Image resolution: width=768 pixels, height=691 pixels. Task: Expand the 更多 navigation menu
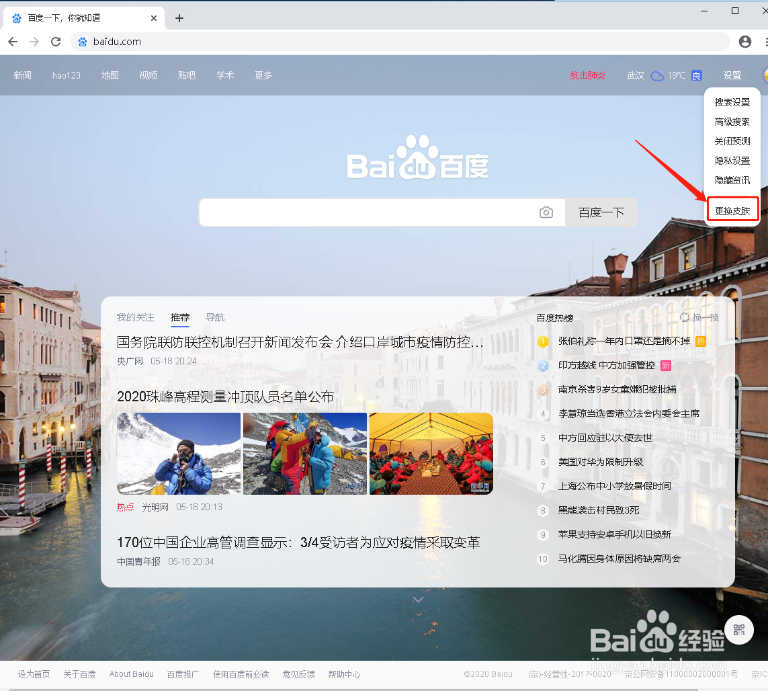263,75
